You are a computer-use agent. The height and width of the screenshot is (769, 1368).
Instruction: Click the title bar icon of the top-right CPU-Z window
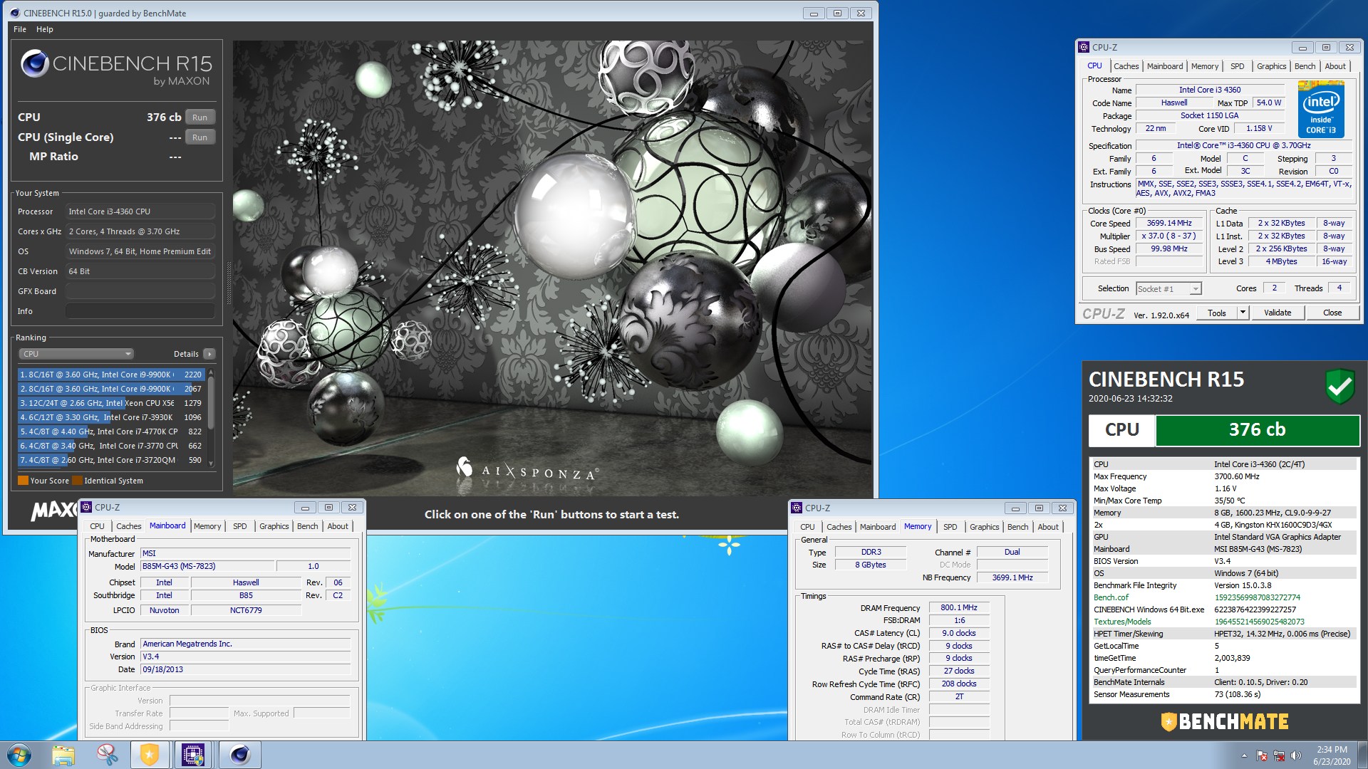(1084, 47)
